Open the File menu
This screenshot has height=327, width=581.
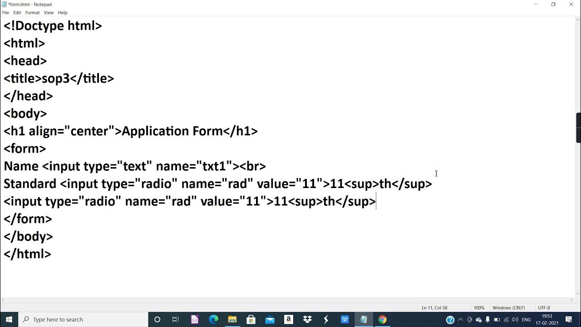coord(5,13)
